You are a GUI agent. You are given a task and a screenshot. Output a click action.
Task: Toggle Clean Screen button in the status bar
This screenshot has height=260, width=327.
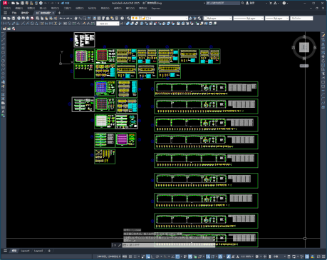[318, 257]
